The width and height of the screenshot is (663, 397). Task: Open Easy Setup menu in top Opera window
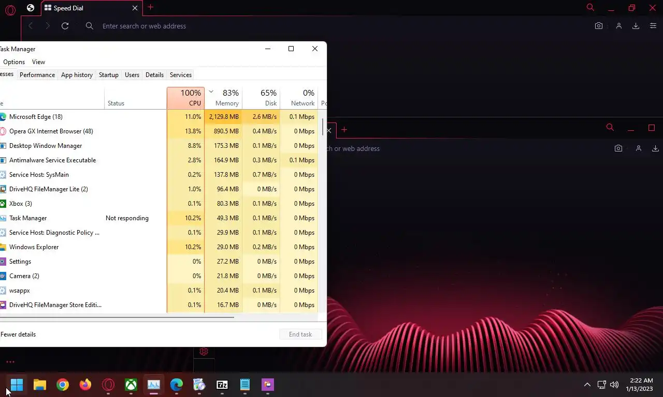[653, 26]
